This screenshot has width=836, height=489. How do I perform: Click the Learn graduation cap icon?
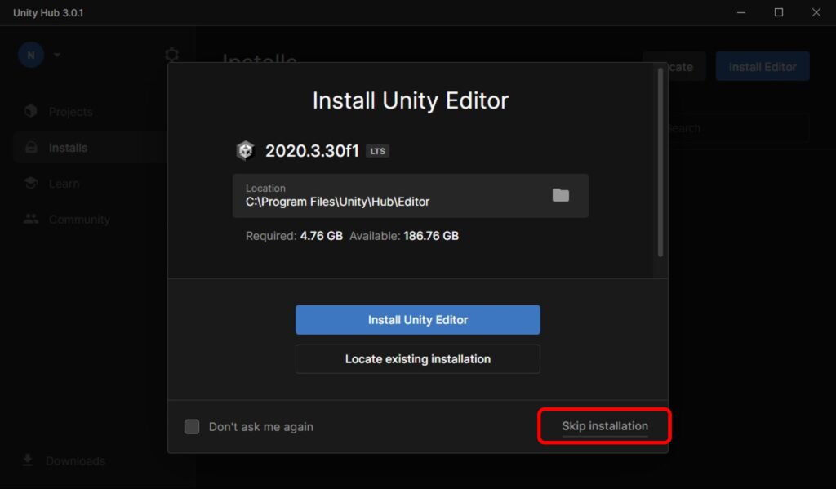pos(31,184)
